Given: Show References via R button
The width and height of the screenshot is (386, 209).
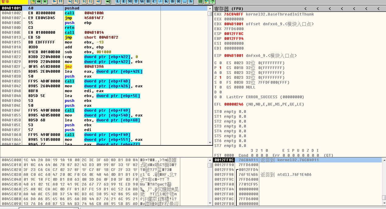Looking at the screenshot, I should (178, 2).
